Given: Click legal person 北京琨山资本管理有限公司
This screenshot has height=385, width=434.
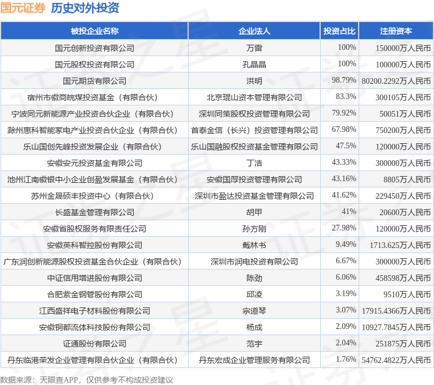Looking at the screenshot, I should coord(254,97).
